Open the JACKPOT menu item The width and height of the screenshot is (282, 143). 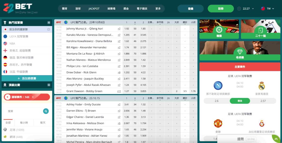coord(94,9)
